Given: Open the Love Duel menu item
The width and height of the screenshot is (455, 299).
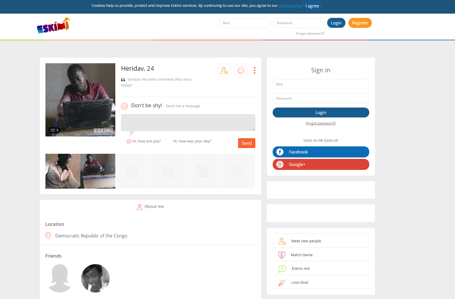Looking at the screenshot, I should tap(321, 282).
